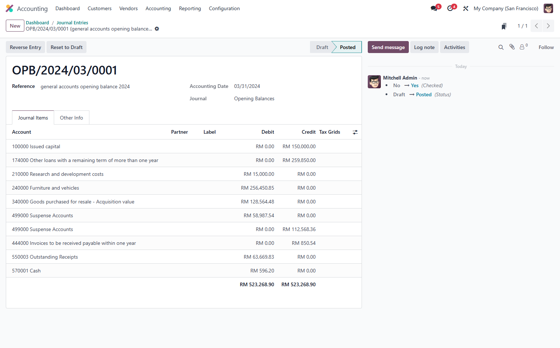This screenshot has width=560, height=348.
Task: Open Activities in chatter
Action: coord(455,47)
